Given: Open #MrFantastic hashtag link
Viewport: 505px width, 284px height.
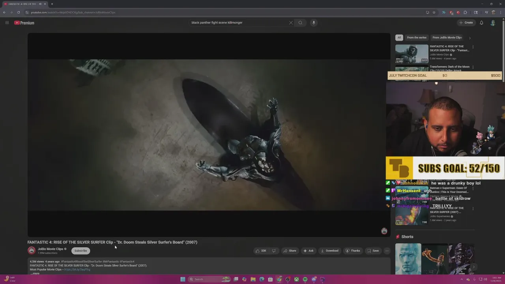Looking at the screenshot, I should point(111,262).
